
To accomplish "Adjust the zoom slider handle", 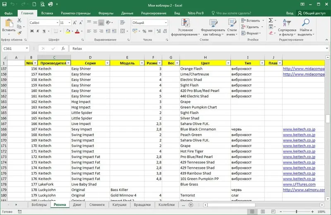I will [x=296, y=211].
